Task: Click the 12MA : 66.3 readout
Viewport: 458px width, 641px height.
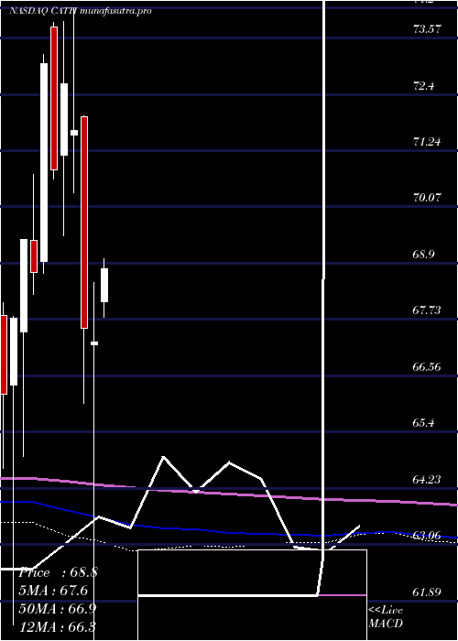Action: pos(57,626)
